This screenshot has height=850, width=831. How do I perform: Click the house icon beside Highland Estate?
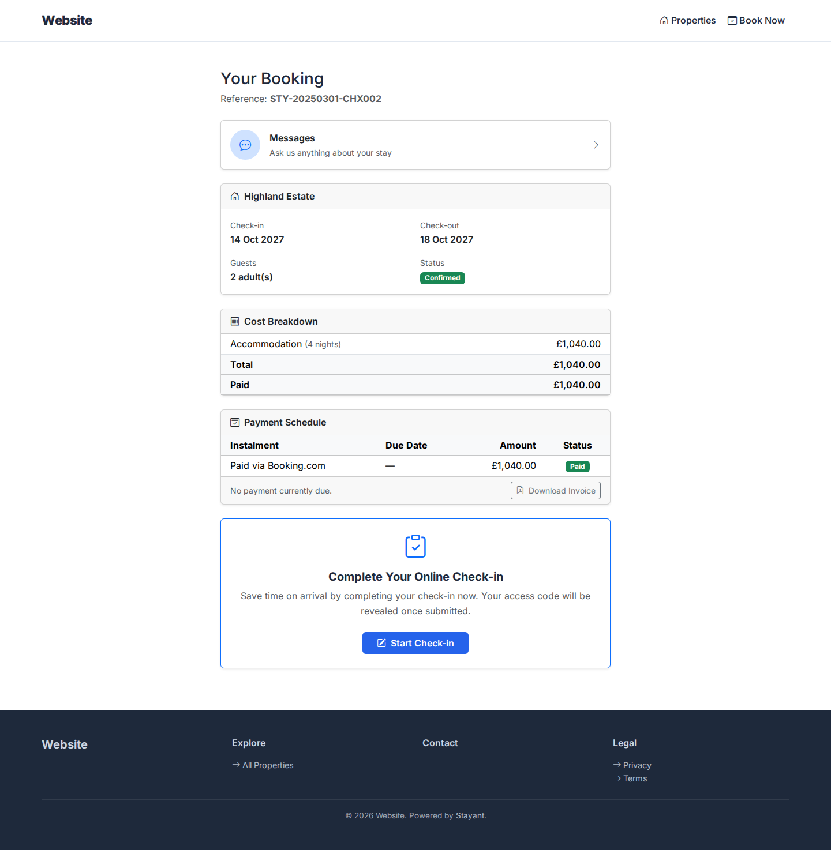point(235,197)
